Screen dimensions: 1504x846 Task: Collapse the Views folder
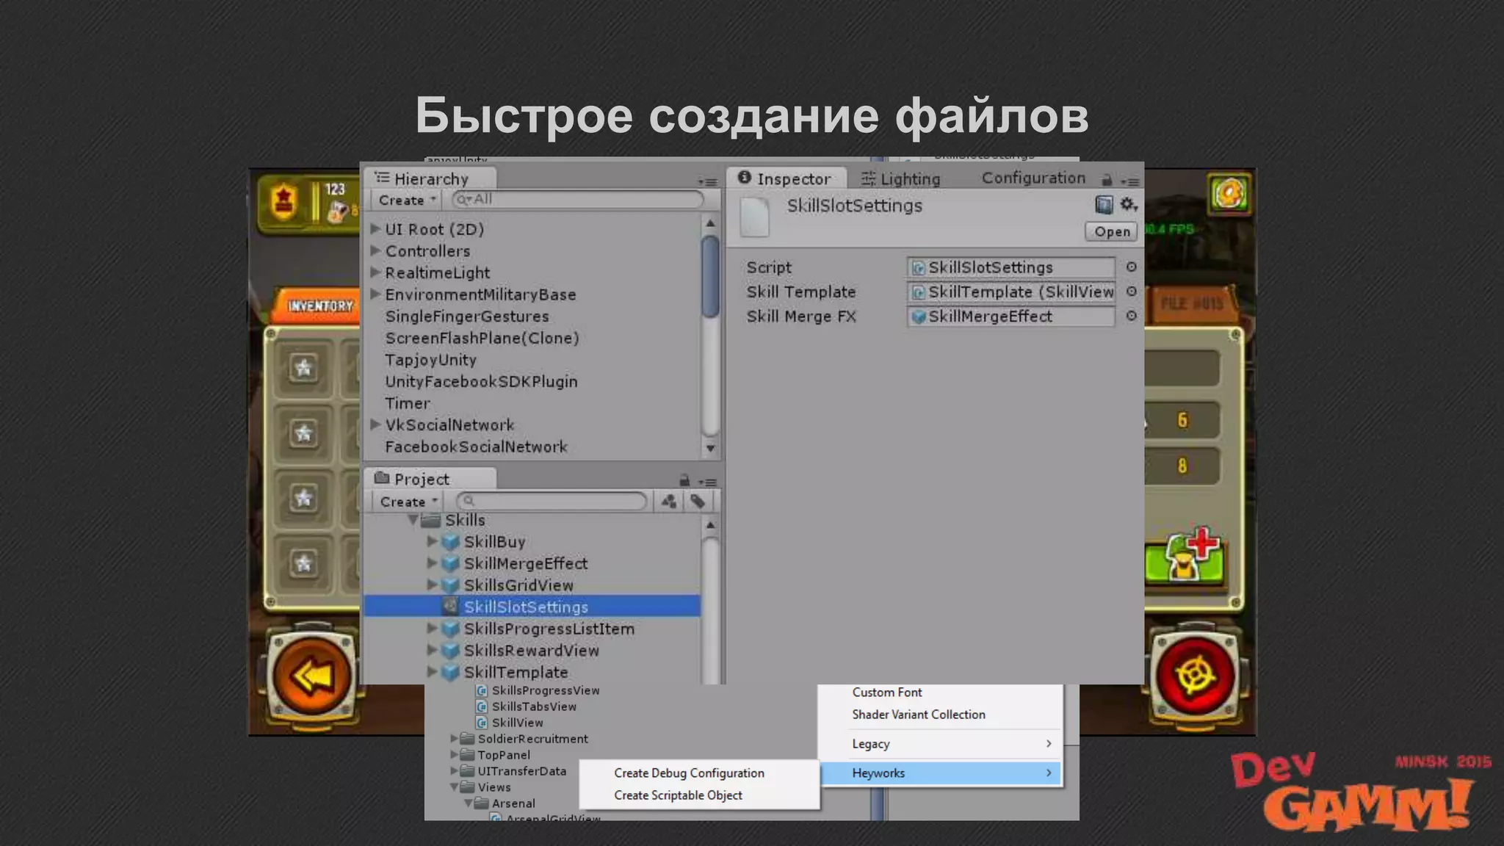click(454, 787)
